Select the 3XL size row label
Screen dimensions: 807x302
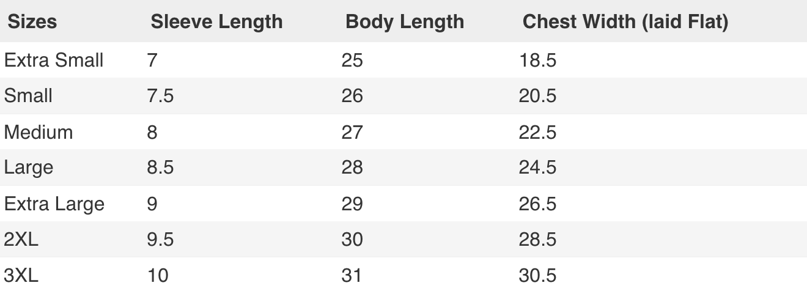click(x=21, y=275)
